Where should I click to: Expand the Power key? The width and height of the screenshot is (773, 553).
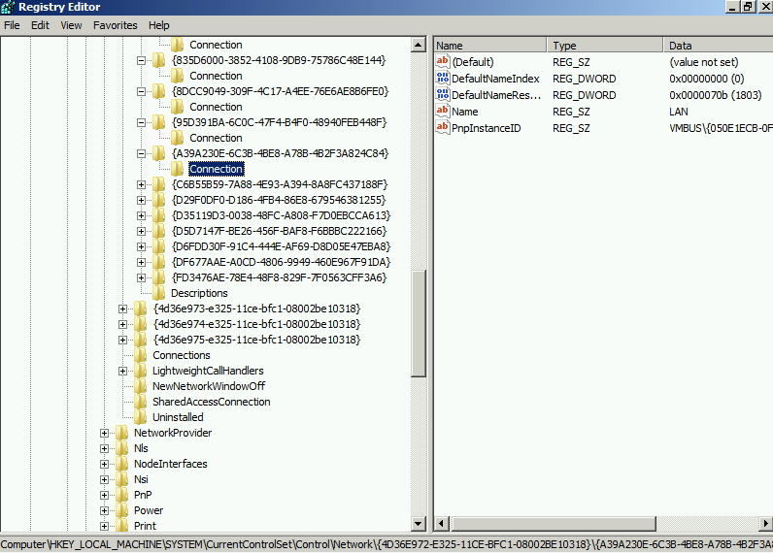[x=104, y=510]
